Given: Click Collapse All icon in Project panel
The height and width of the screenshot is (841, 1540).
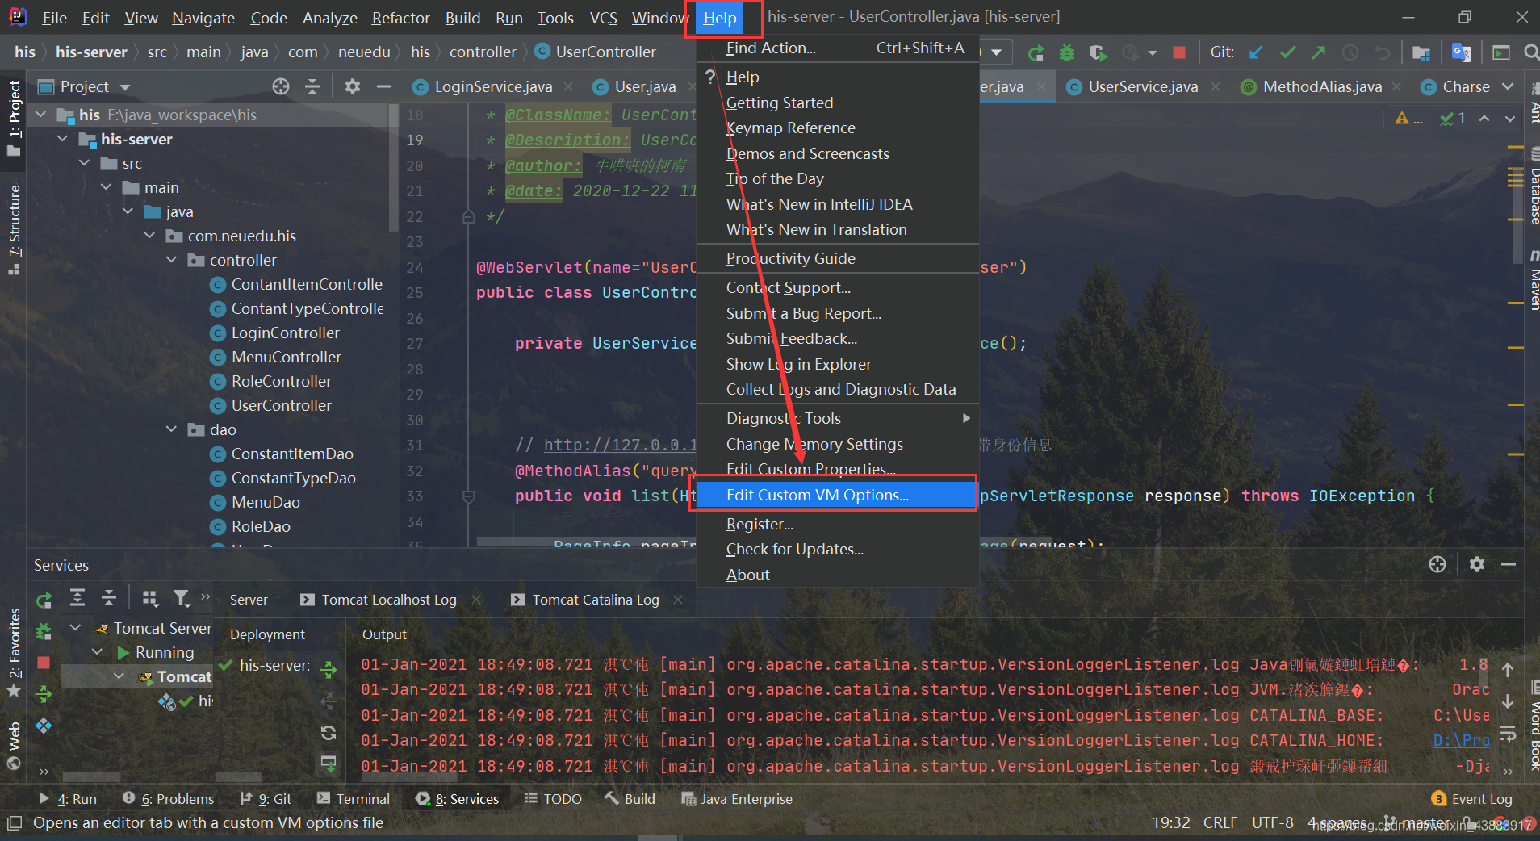Looking at the screenshot, I should click(312, 86).
